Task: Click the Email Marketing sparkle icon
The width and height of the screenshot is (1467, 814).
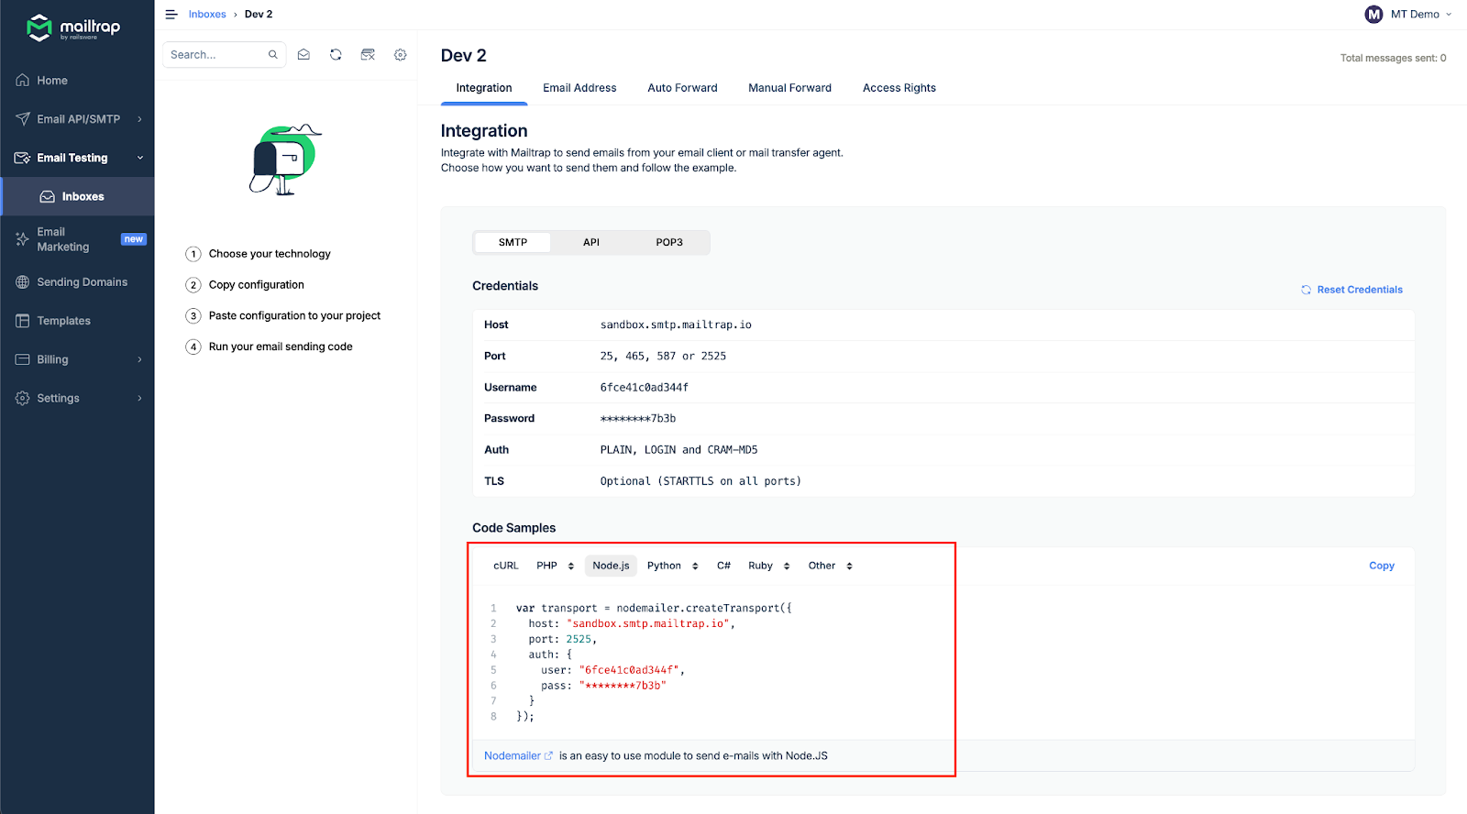Action: point(23,239)
